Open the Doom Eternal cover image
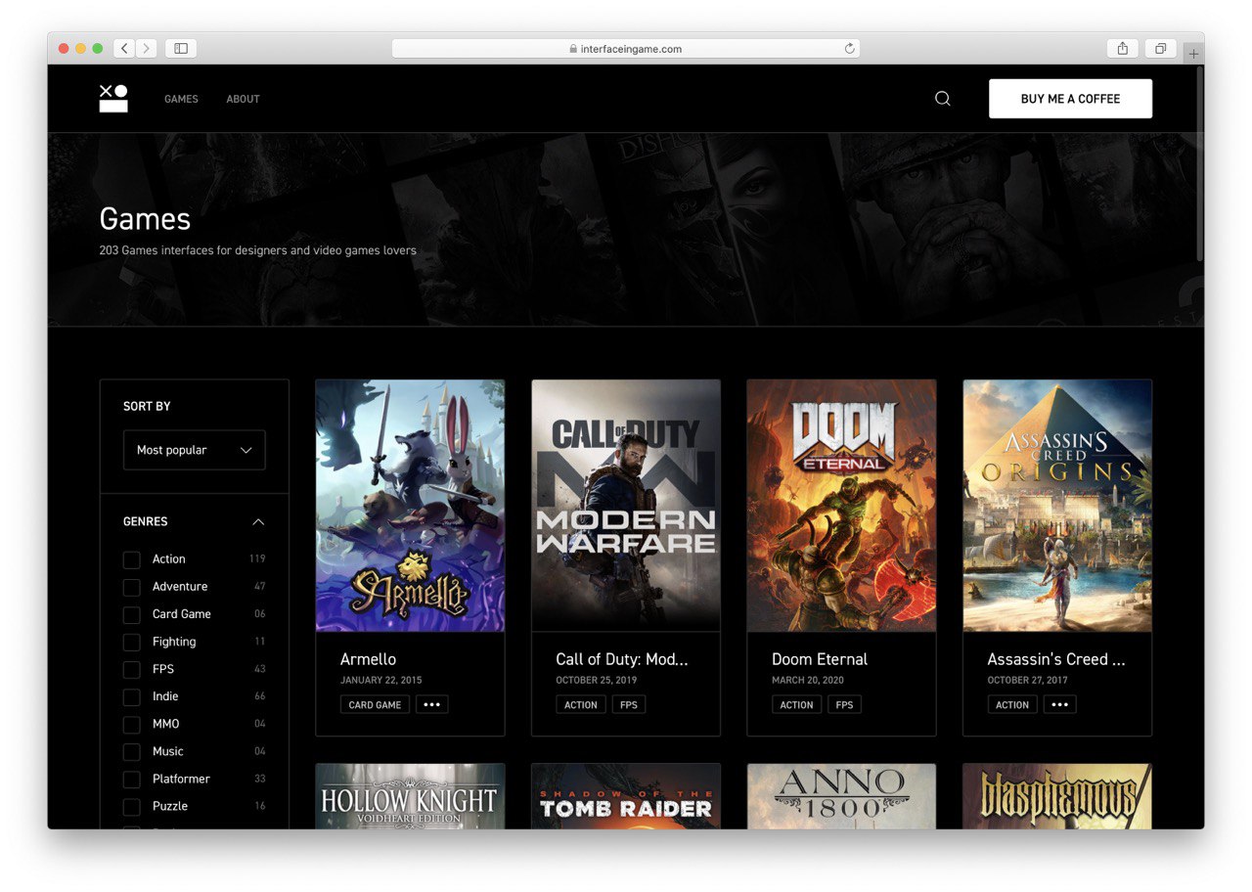Image resolution: width=1252 pixels, height=892 pixels. click(x=841, y=506)
